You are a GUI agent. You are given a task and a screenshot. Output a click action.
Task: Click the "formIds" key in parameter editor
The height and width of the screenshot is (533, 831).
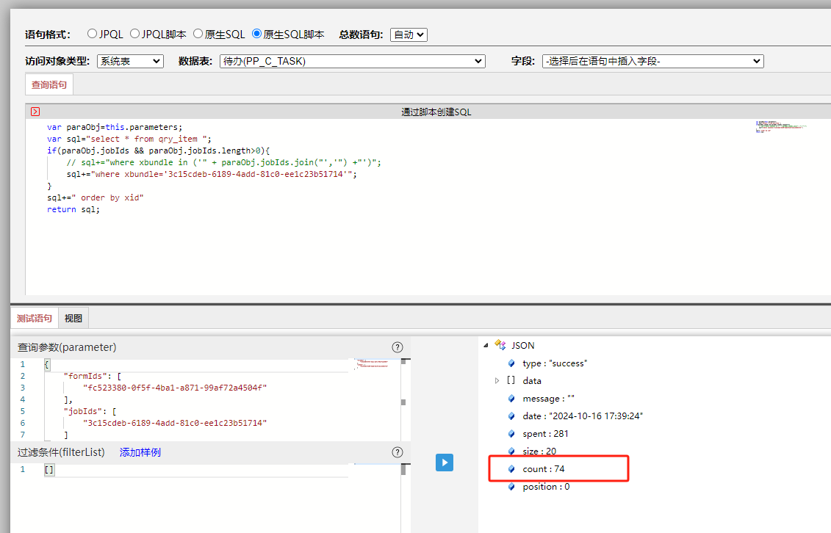tap(84, 376)
